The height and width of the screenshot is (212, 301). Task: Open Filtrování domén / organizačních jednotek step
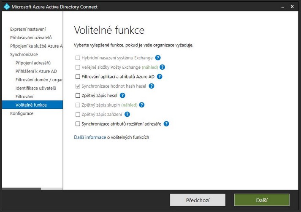click(x=39, y=80)
